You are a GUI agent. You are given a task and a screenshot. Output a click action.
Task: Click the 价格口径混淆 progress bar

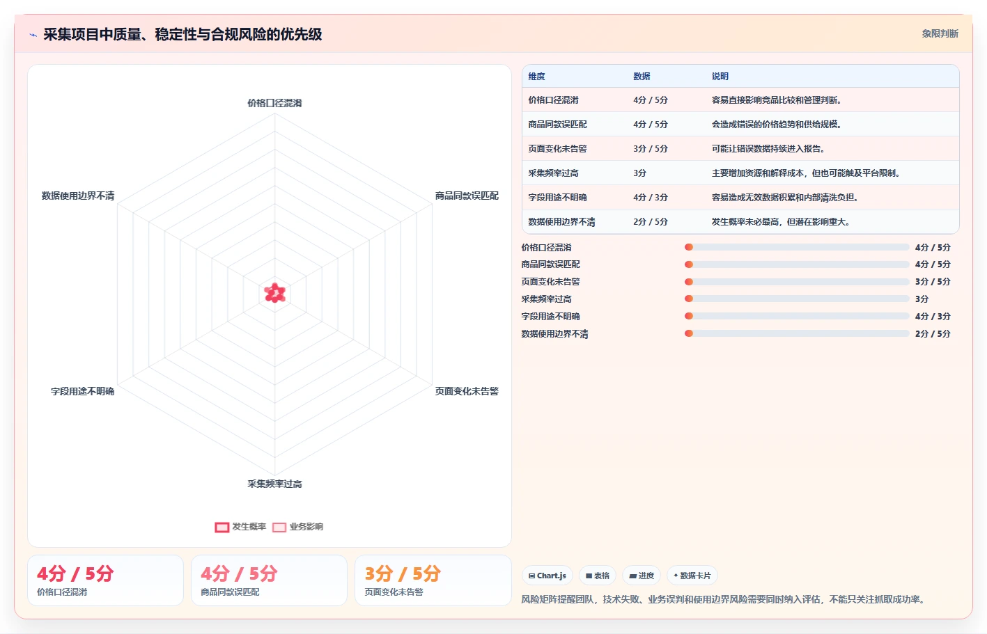point(797,247)
